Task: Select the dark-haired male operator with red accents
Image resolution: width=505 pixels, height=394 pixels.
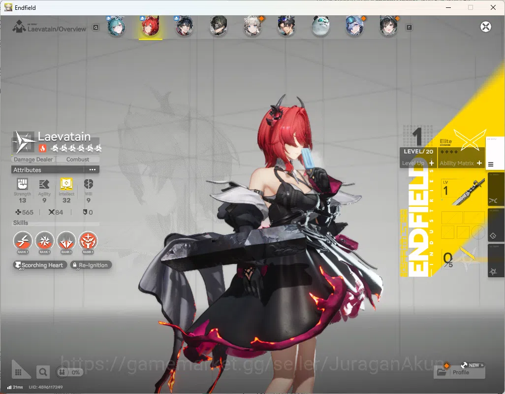Action: [184, 27]
